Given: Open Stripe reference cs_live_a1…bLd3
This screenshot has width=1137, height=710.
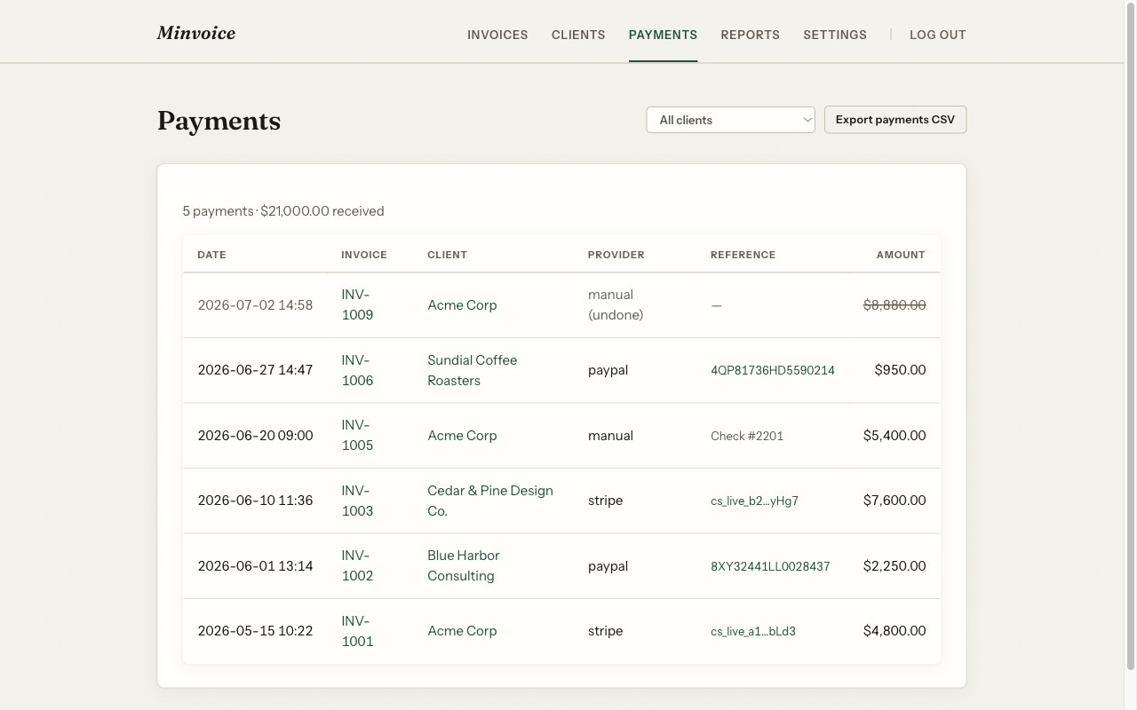Looking at the screenshot, I should pos(753,631).
